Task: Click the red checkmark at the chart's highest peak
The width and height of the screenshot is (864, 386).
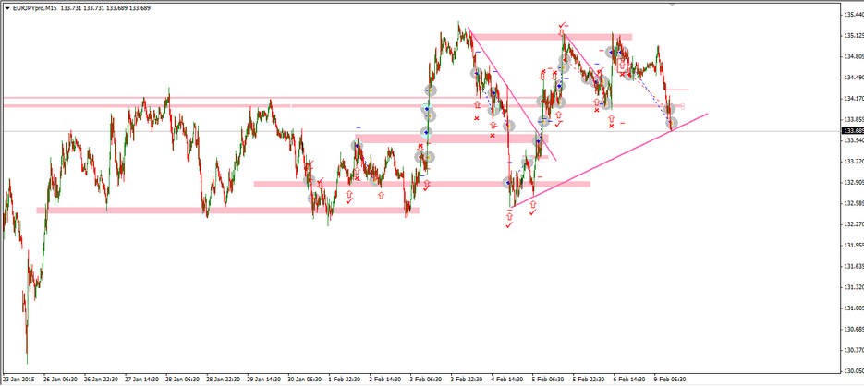Action: 562,25
